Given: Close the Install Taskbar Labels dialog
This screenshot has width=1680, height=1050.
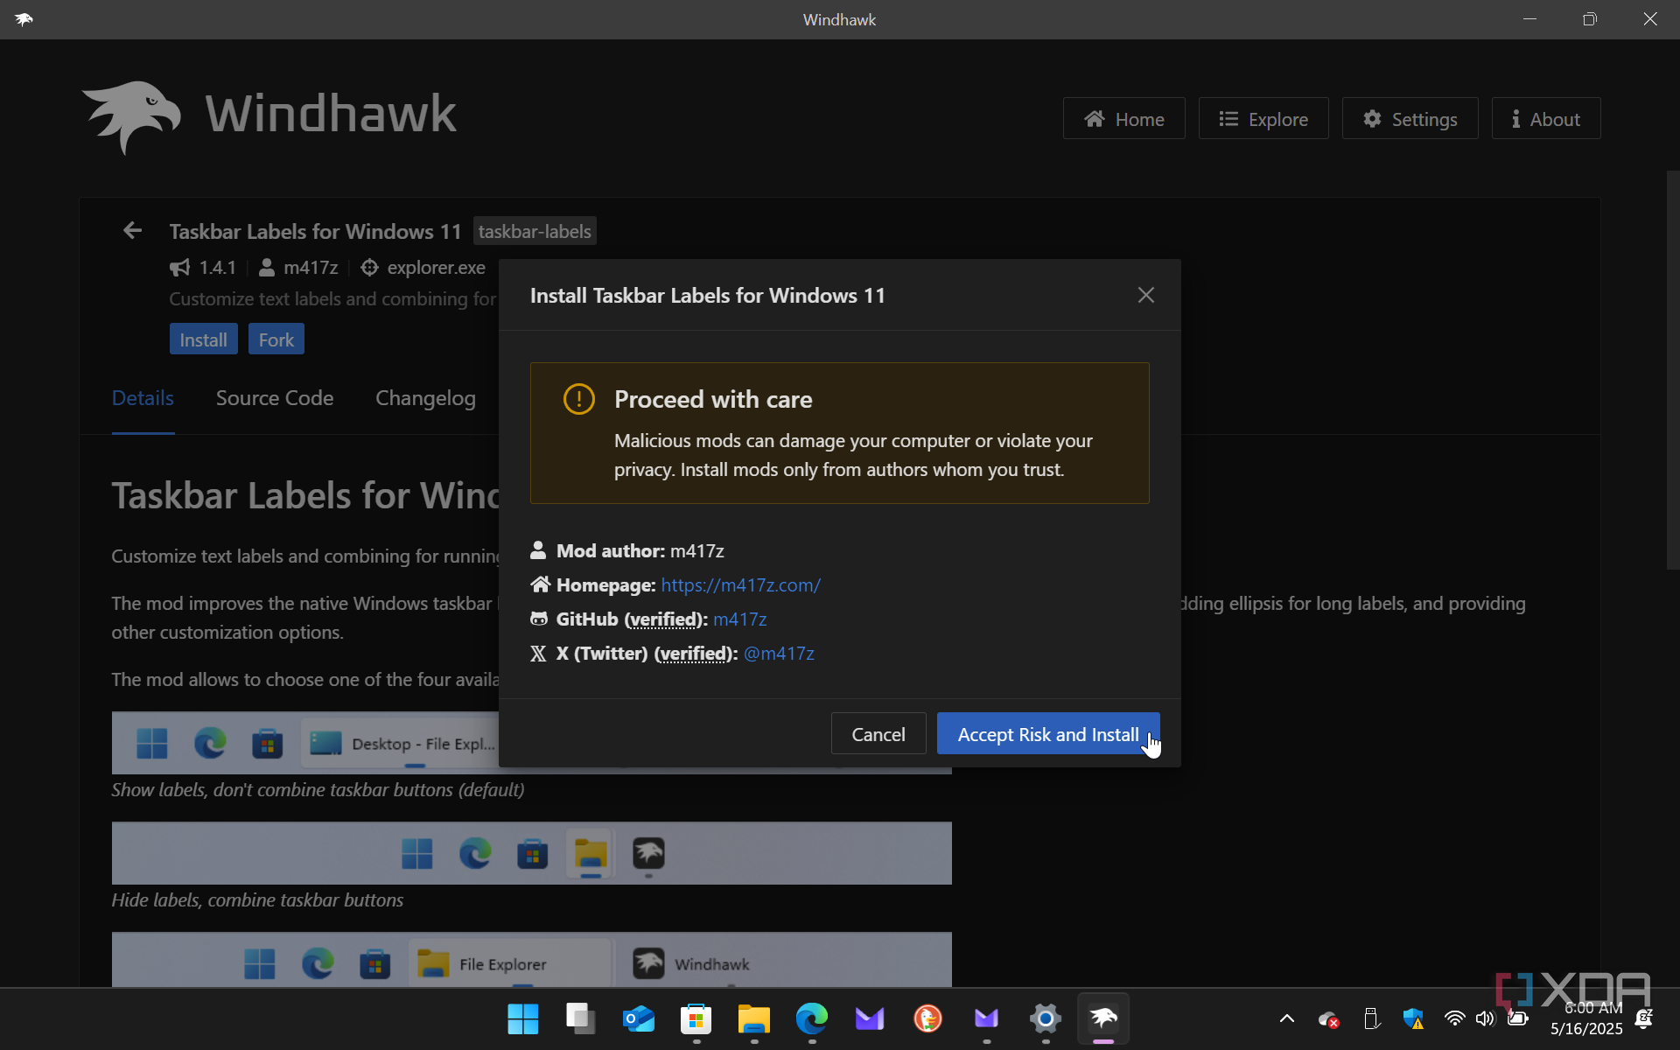Looking at the screenshot, I should pos(1145,295).
